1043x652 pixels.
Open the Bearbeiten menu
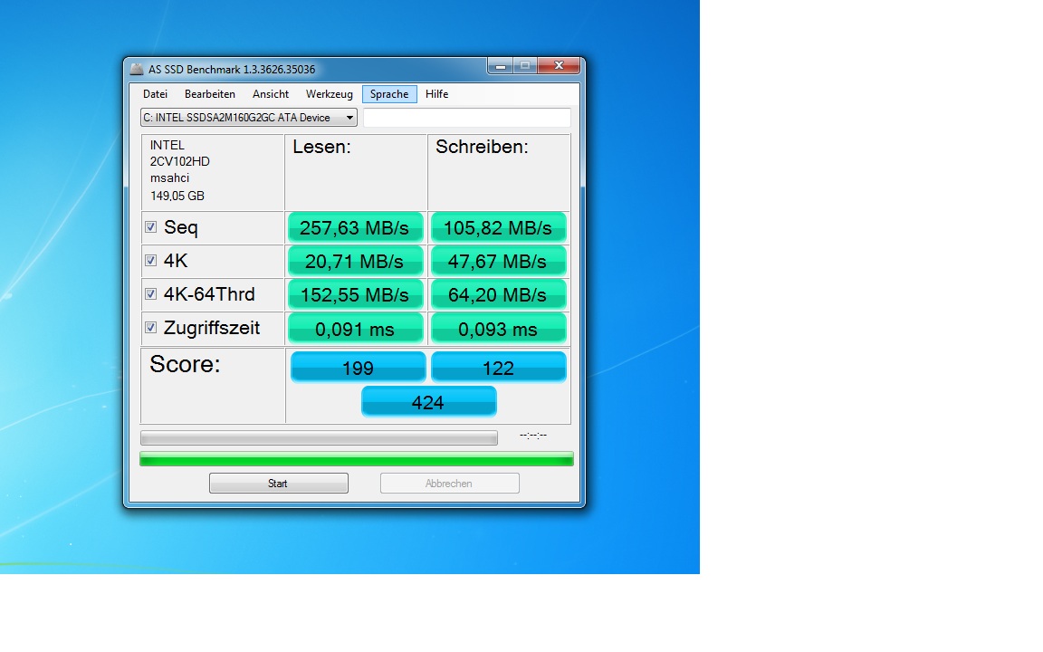(x=209, y=94)
